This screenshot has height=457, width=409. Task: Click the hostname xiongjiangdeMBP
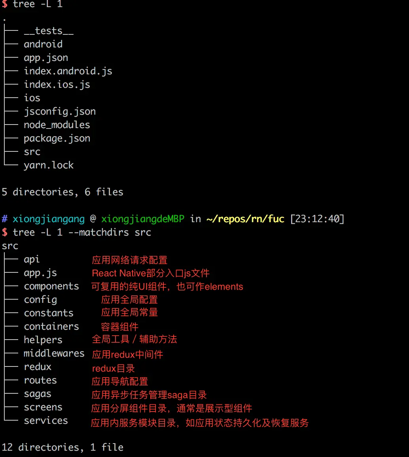[x=143, y=219]
